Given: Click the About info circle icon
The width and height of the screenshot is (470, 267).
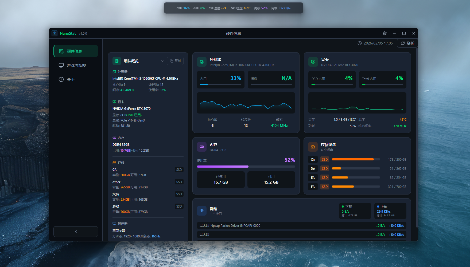Looking at the screenshot, I should (x=61, y=79).
